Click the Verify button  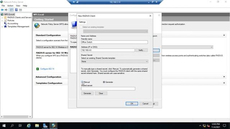point(141,50)
